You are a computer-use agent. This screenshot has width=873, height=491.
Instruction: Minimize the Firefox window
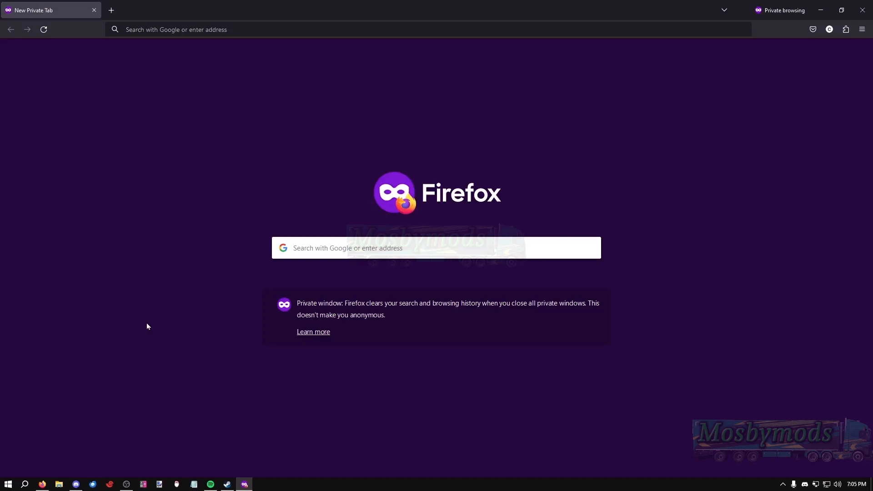click(x=821, y=10)
